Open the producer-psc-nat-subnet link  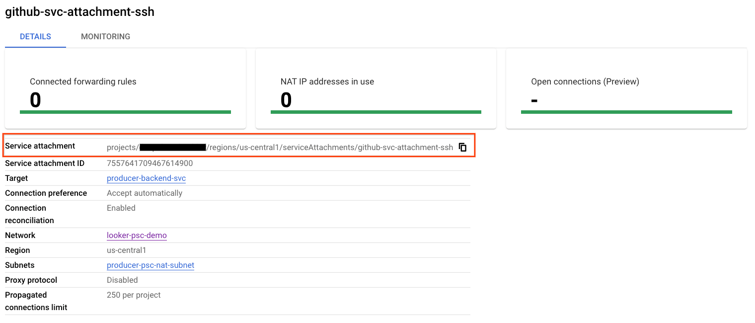pyautogui.click(x=151, y=265)
